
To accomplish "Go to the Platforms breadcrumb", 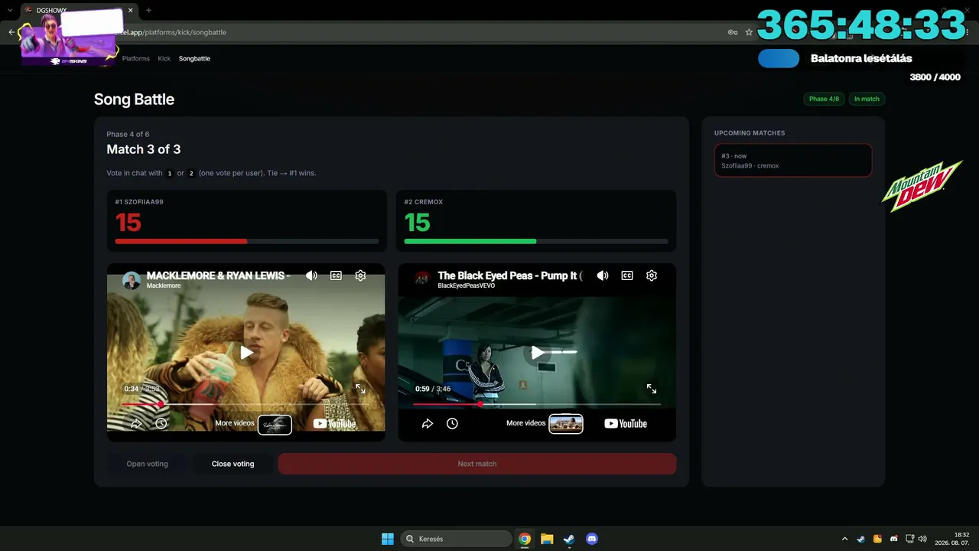I will pyautogui.click(x=136, y=59).
